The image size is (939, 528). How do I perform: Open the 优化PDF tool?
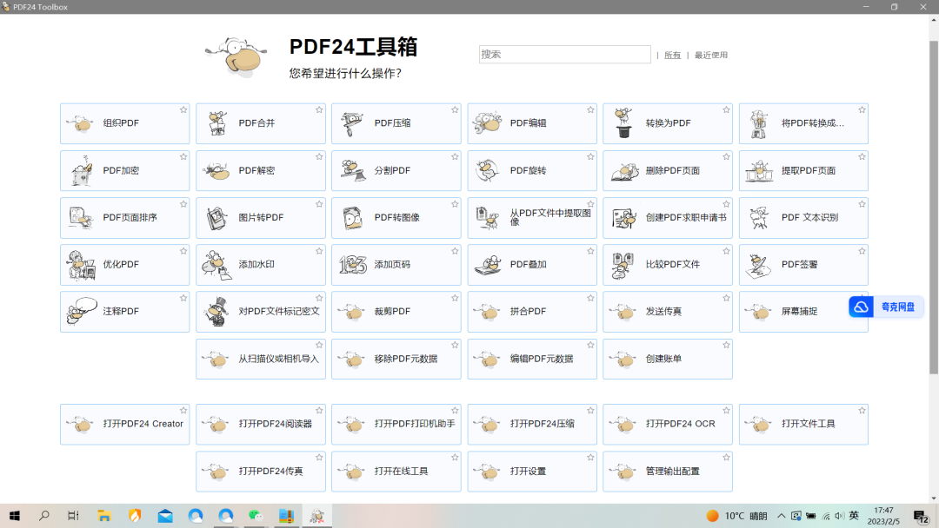[124, 264]
